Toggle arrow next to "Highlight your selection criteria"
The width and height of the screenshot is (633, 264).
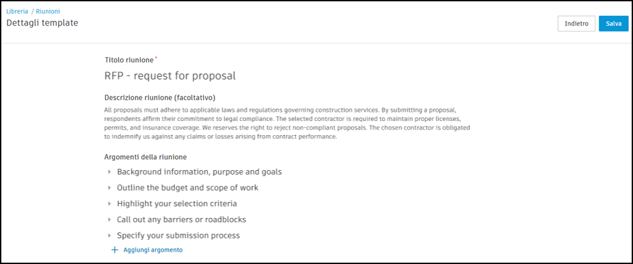(x=110, y=204)
